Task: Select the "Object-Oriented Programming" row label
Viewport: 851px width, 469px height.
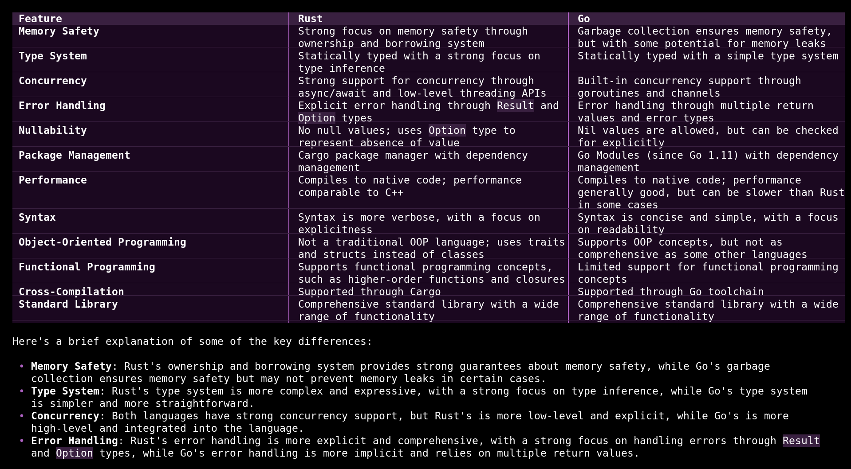Action: pos(102,242)
